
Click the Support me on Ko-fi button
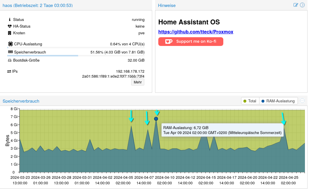[x=191, y=42]
